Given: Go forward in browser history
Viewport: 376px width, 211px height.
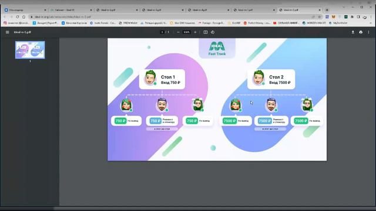Looking at the screenshot, I should click(x=11, y=17).
